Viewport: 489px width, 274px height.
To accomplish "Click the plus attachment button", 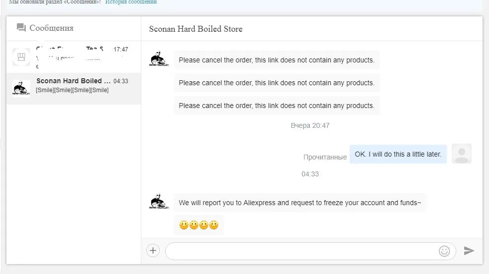I will pos(153,251).
